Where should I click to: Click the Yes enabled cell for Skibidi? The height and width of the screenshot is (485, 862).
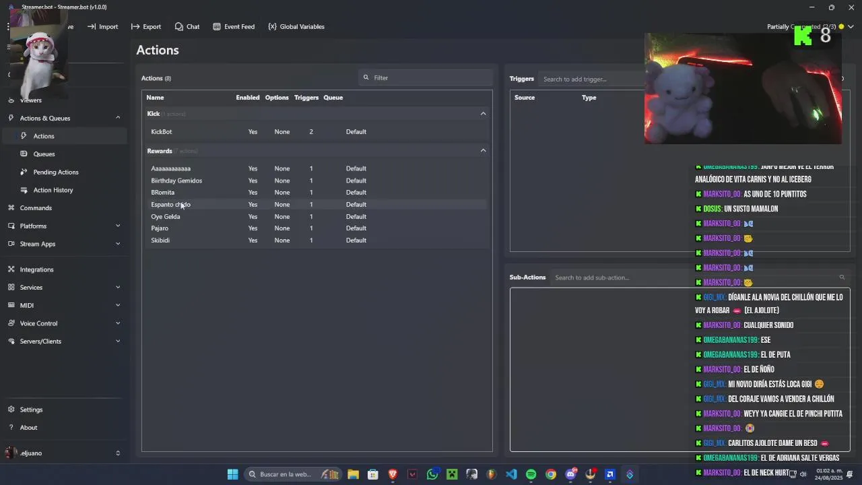[253, 240]
